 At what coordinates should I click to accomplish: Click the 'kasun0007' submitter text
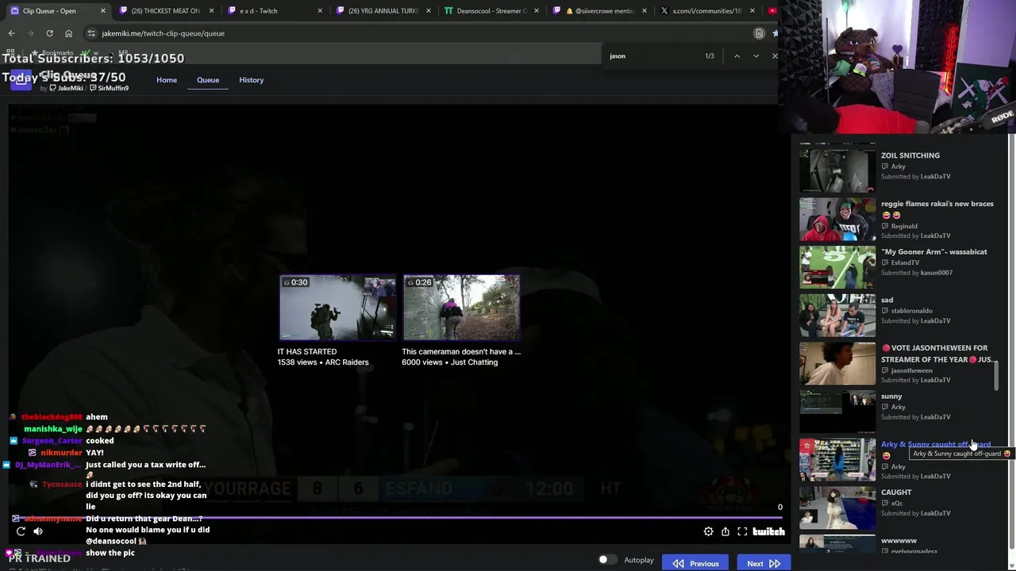937,273
